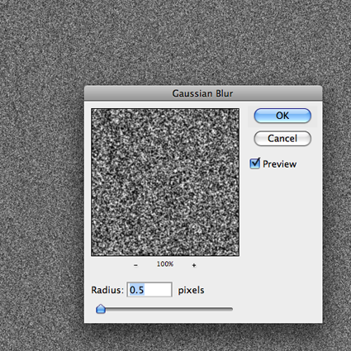Toggle preview by clicking the Preview label
The height and width of the screenshot is (351, 351).
(279, 164)
